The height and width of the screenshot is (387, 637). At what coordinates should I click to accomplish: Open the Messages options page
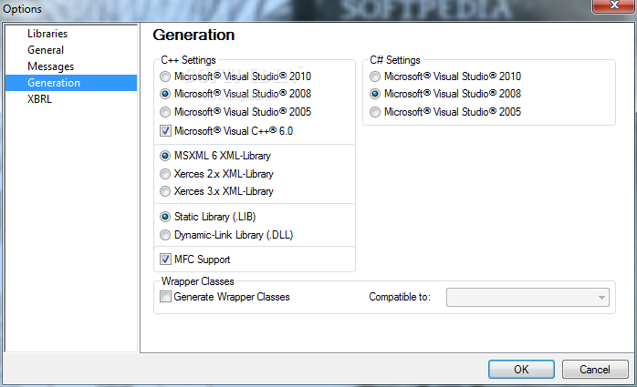pyautogui.click(x=71, y=66)
